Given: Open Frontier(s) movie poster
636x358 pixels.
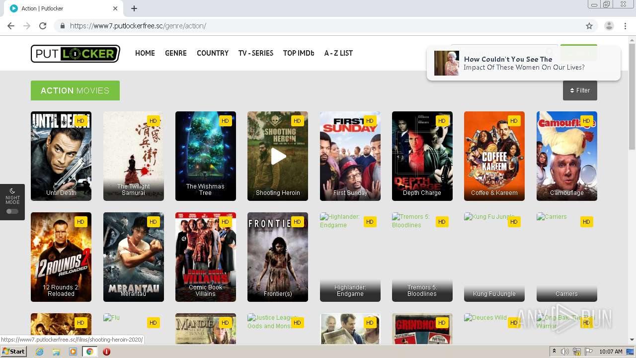Looking at the screenshot, I should (x=278, y=257).
